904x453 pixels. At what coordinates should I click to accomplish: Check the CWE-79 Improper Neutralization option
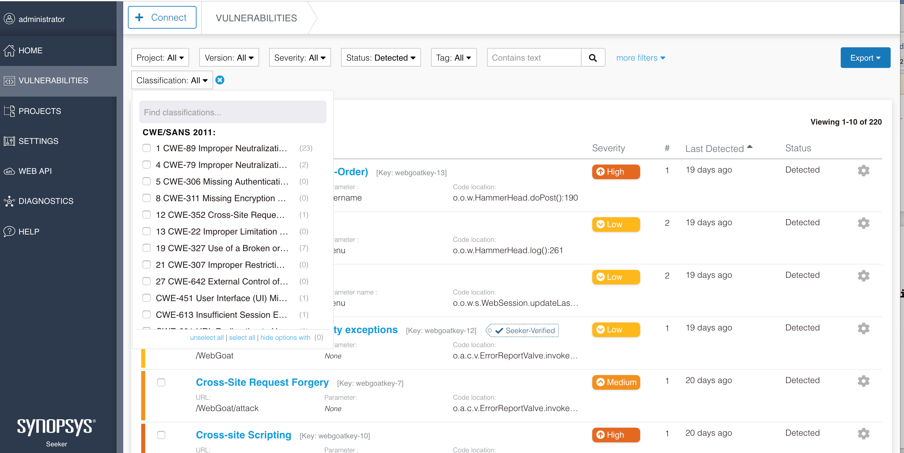point(146,165)
